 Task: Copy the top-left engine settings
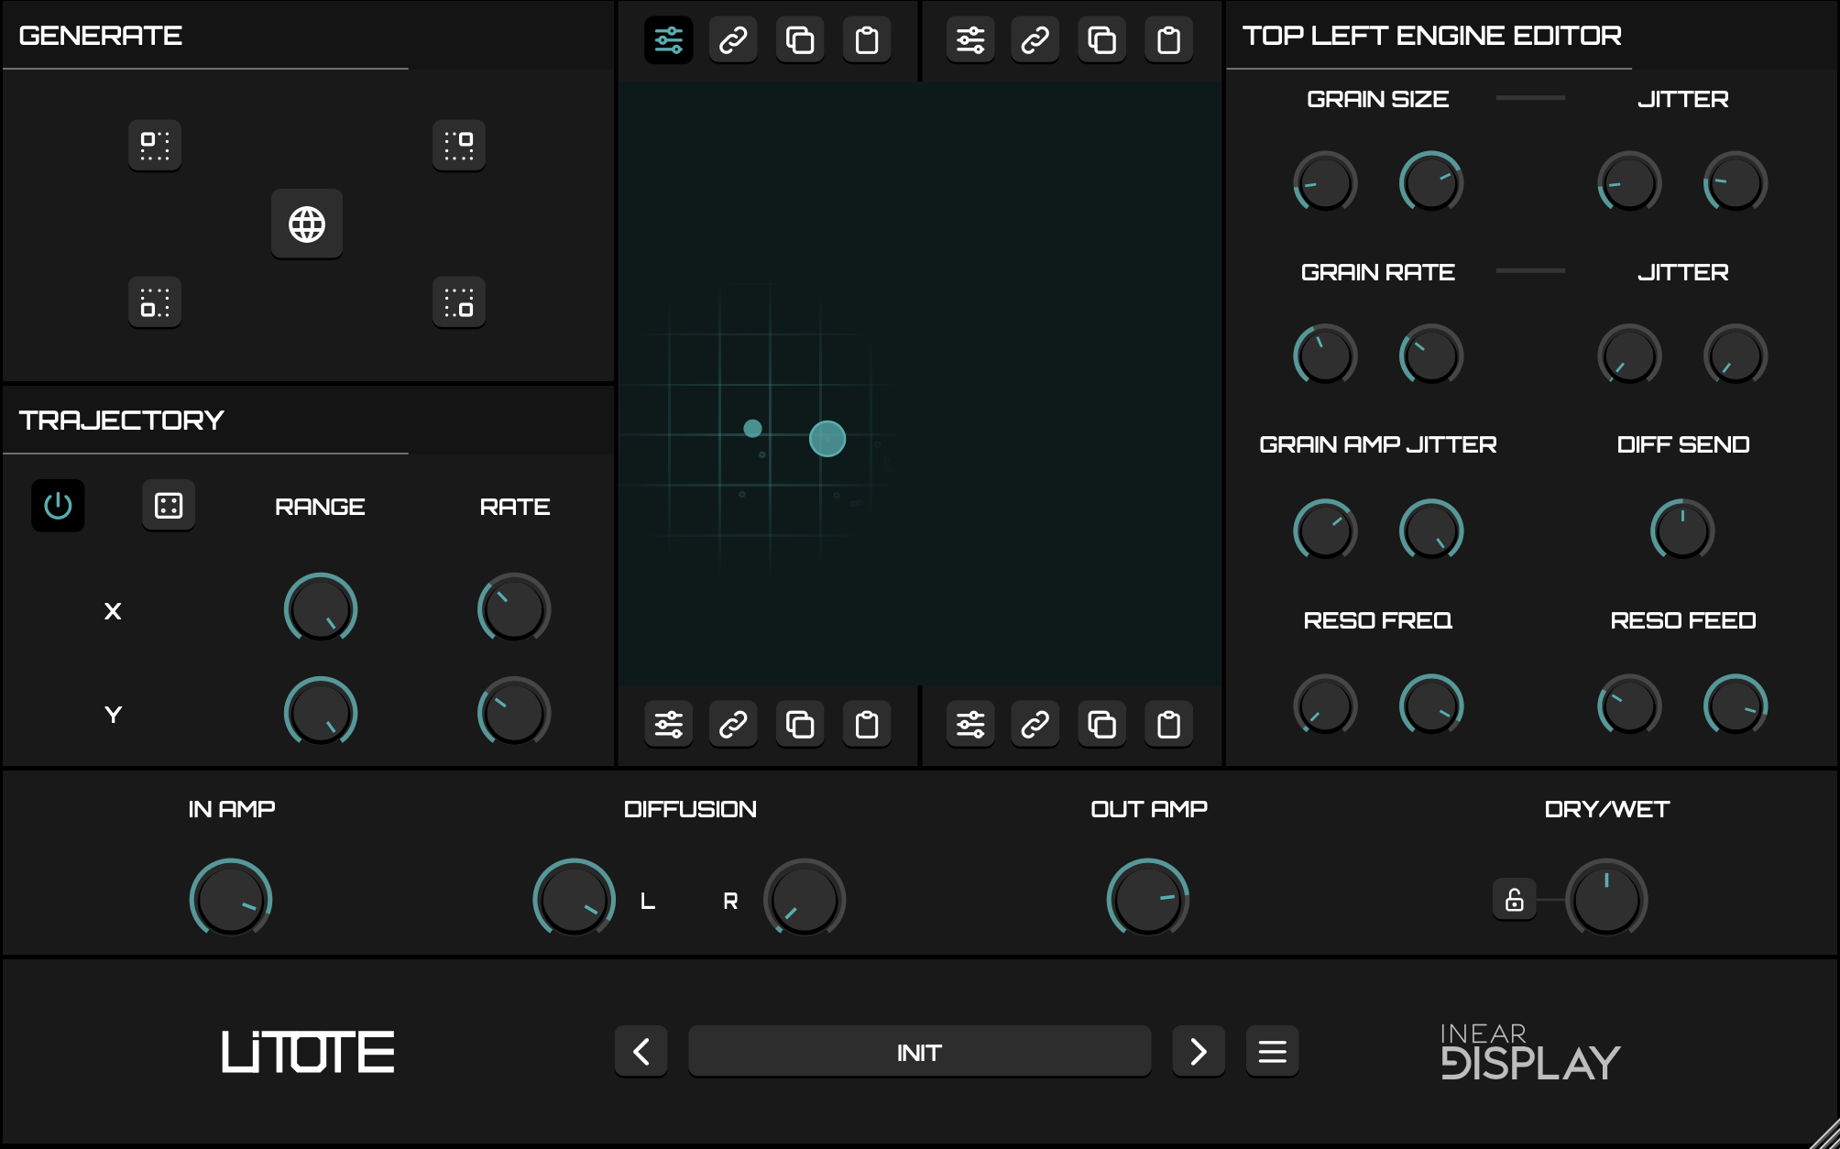point(800,40)
